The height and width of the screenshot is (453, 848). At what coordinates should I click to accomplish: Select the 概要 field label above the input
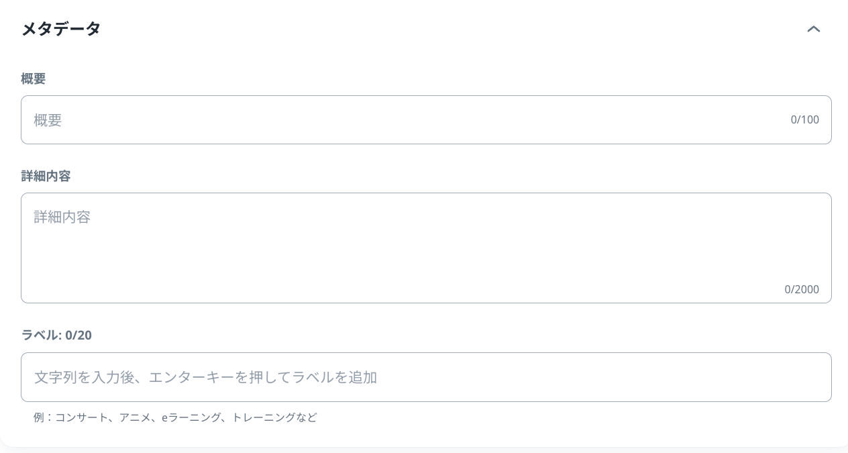pos(33,79)
